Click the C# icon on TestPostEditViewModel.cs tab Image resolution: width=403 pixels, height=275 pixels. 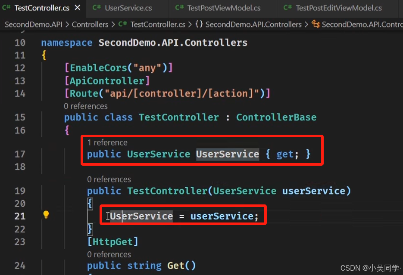287,7
